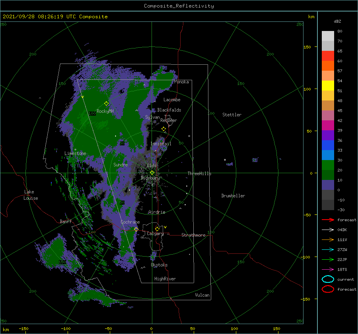Click the red forecast arrow in legend

coord(328,220)
